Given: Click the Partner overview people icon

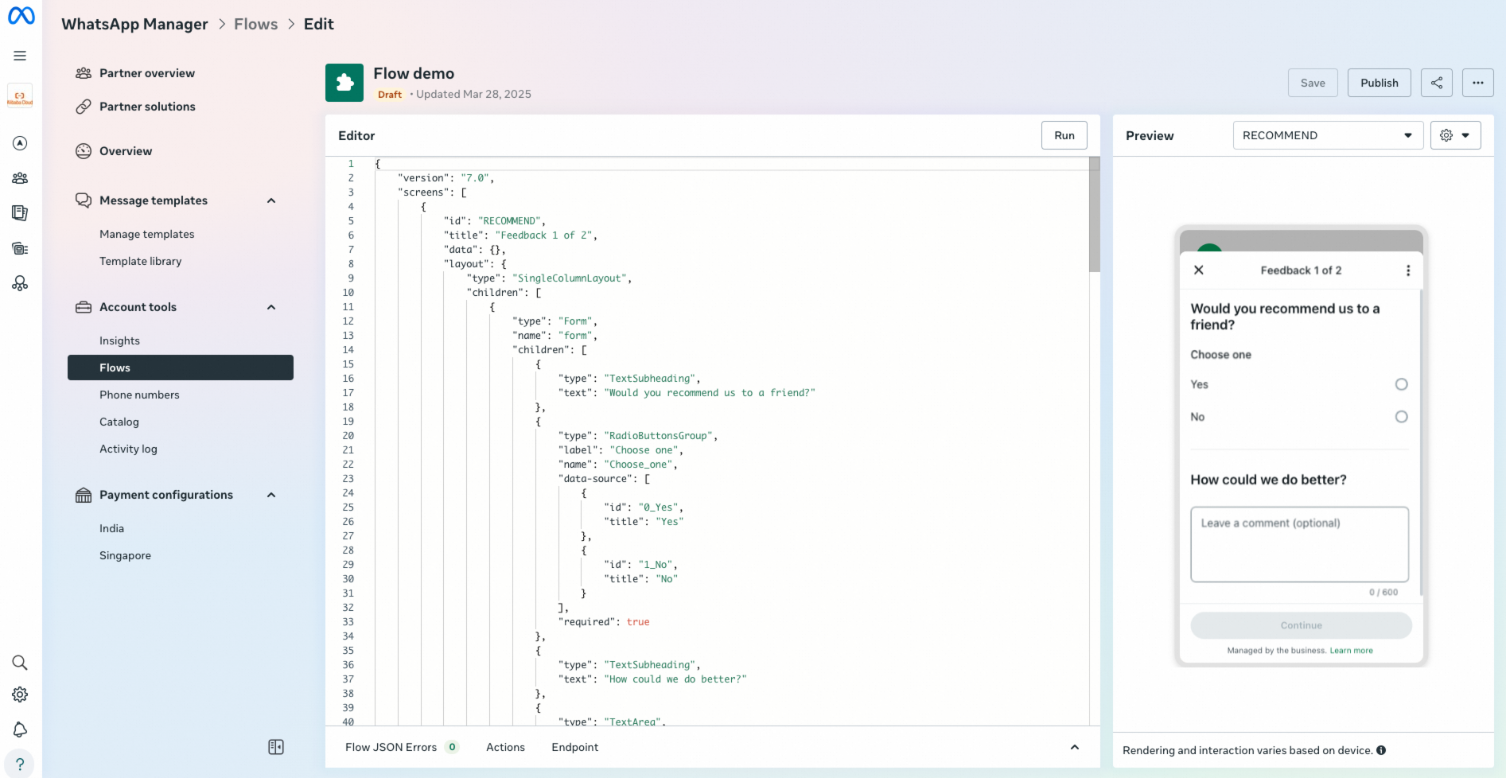Looking at the screenshot, I should click(84, 73).
